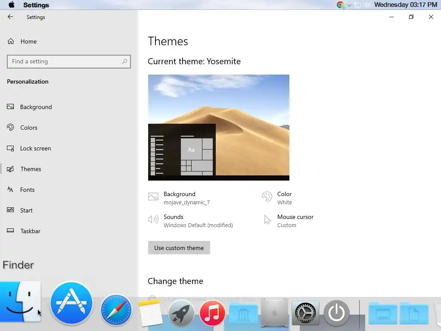Restore down the Settings window
This screenshot has width=441, height=331.
[x=411, y=17]
